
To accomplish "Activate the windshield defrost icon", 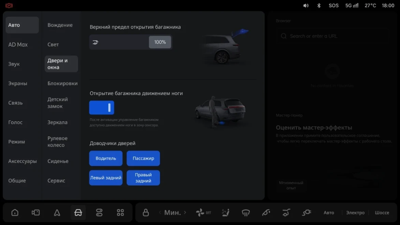I will 246,212.
